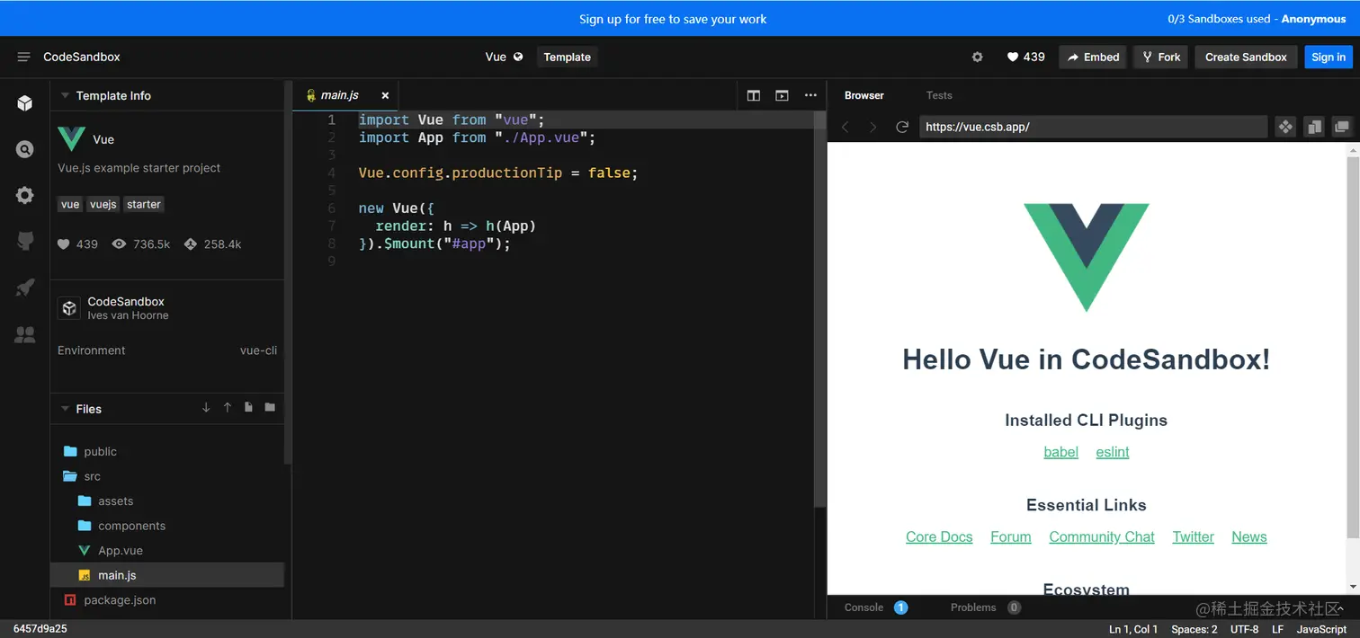
Task: Open the Project Info cube sidebar icon
Action: [25, 103]
